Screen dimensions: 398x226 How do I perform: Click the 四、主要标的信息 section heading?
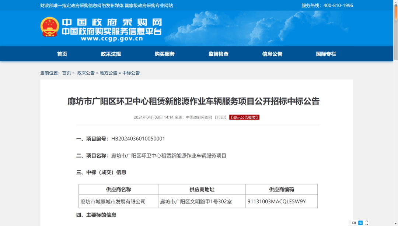pos(96,215)
